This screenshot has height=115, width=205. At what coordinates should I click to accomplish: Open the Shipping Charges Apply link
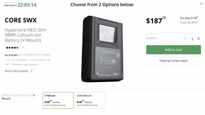(x=173, y=61)
